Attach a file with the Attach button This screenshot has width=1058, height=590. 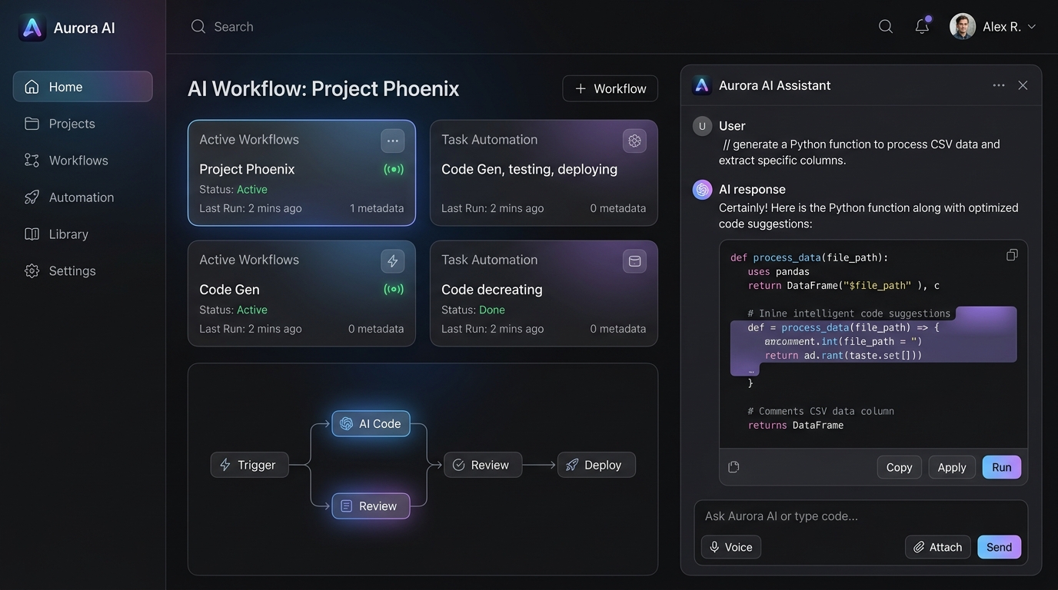tap(938, 547)
